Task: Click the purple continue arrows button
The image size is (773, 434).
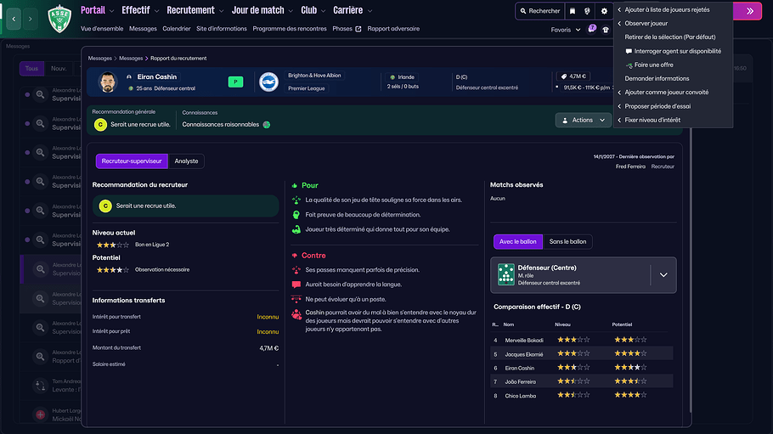Action: tap(749, 11)
